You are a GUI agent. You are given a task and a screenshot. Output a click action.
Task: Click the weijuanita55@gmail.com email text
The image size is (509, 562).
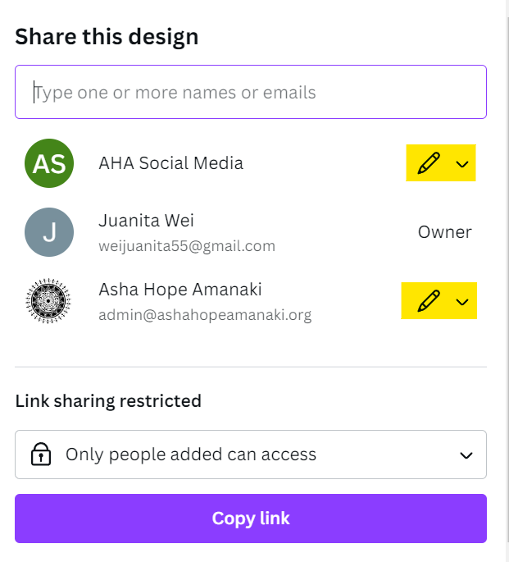(186, 246)
